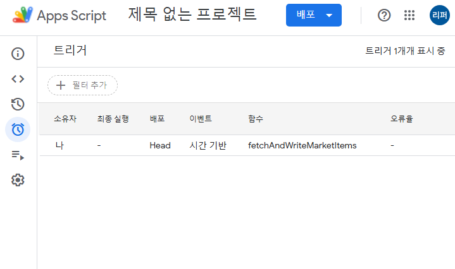Image resolution: width=455 pixels, height=269 pixels.
Task: Open Project Settings gear icon
Action: [18, 180]
